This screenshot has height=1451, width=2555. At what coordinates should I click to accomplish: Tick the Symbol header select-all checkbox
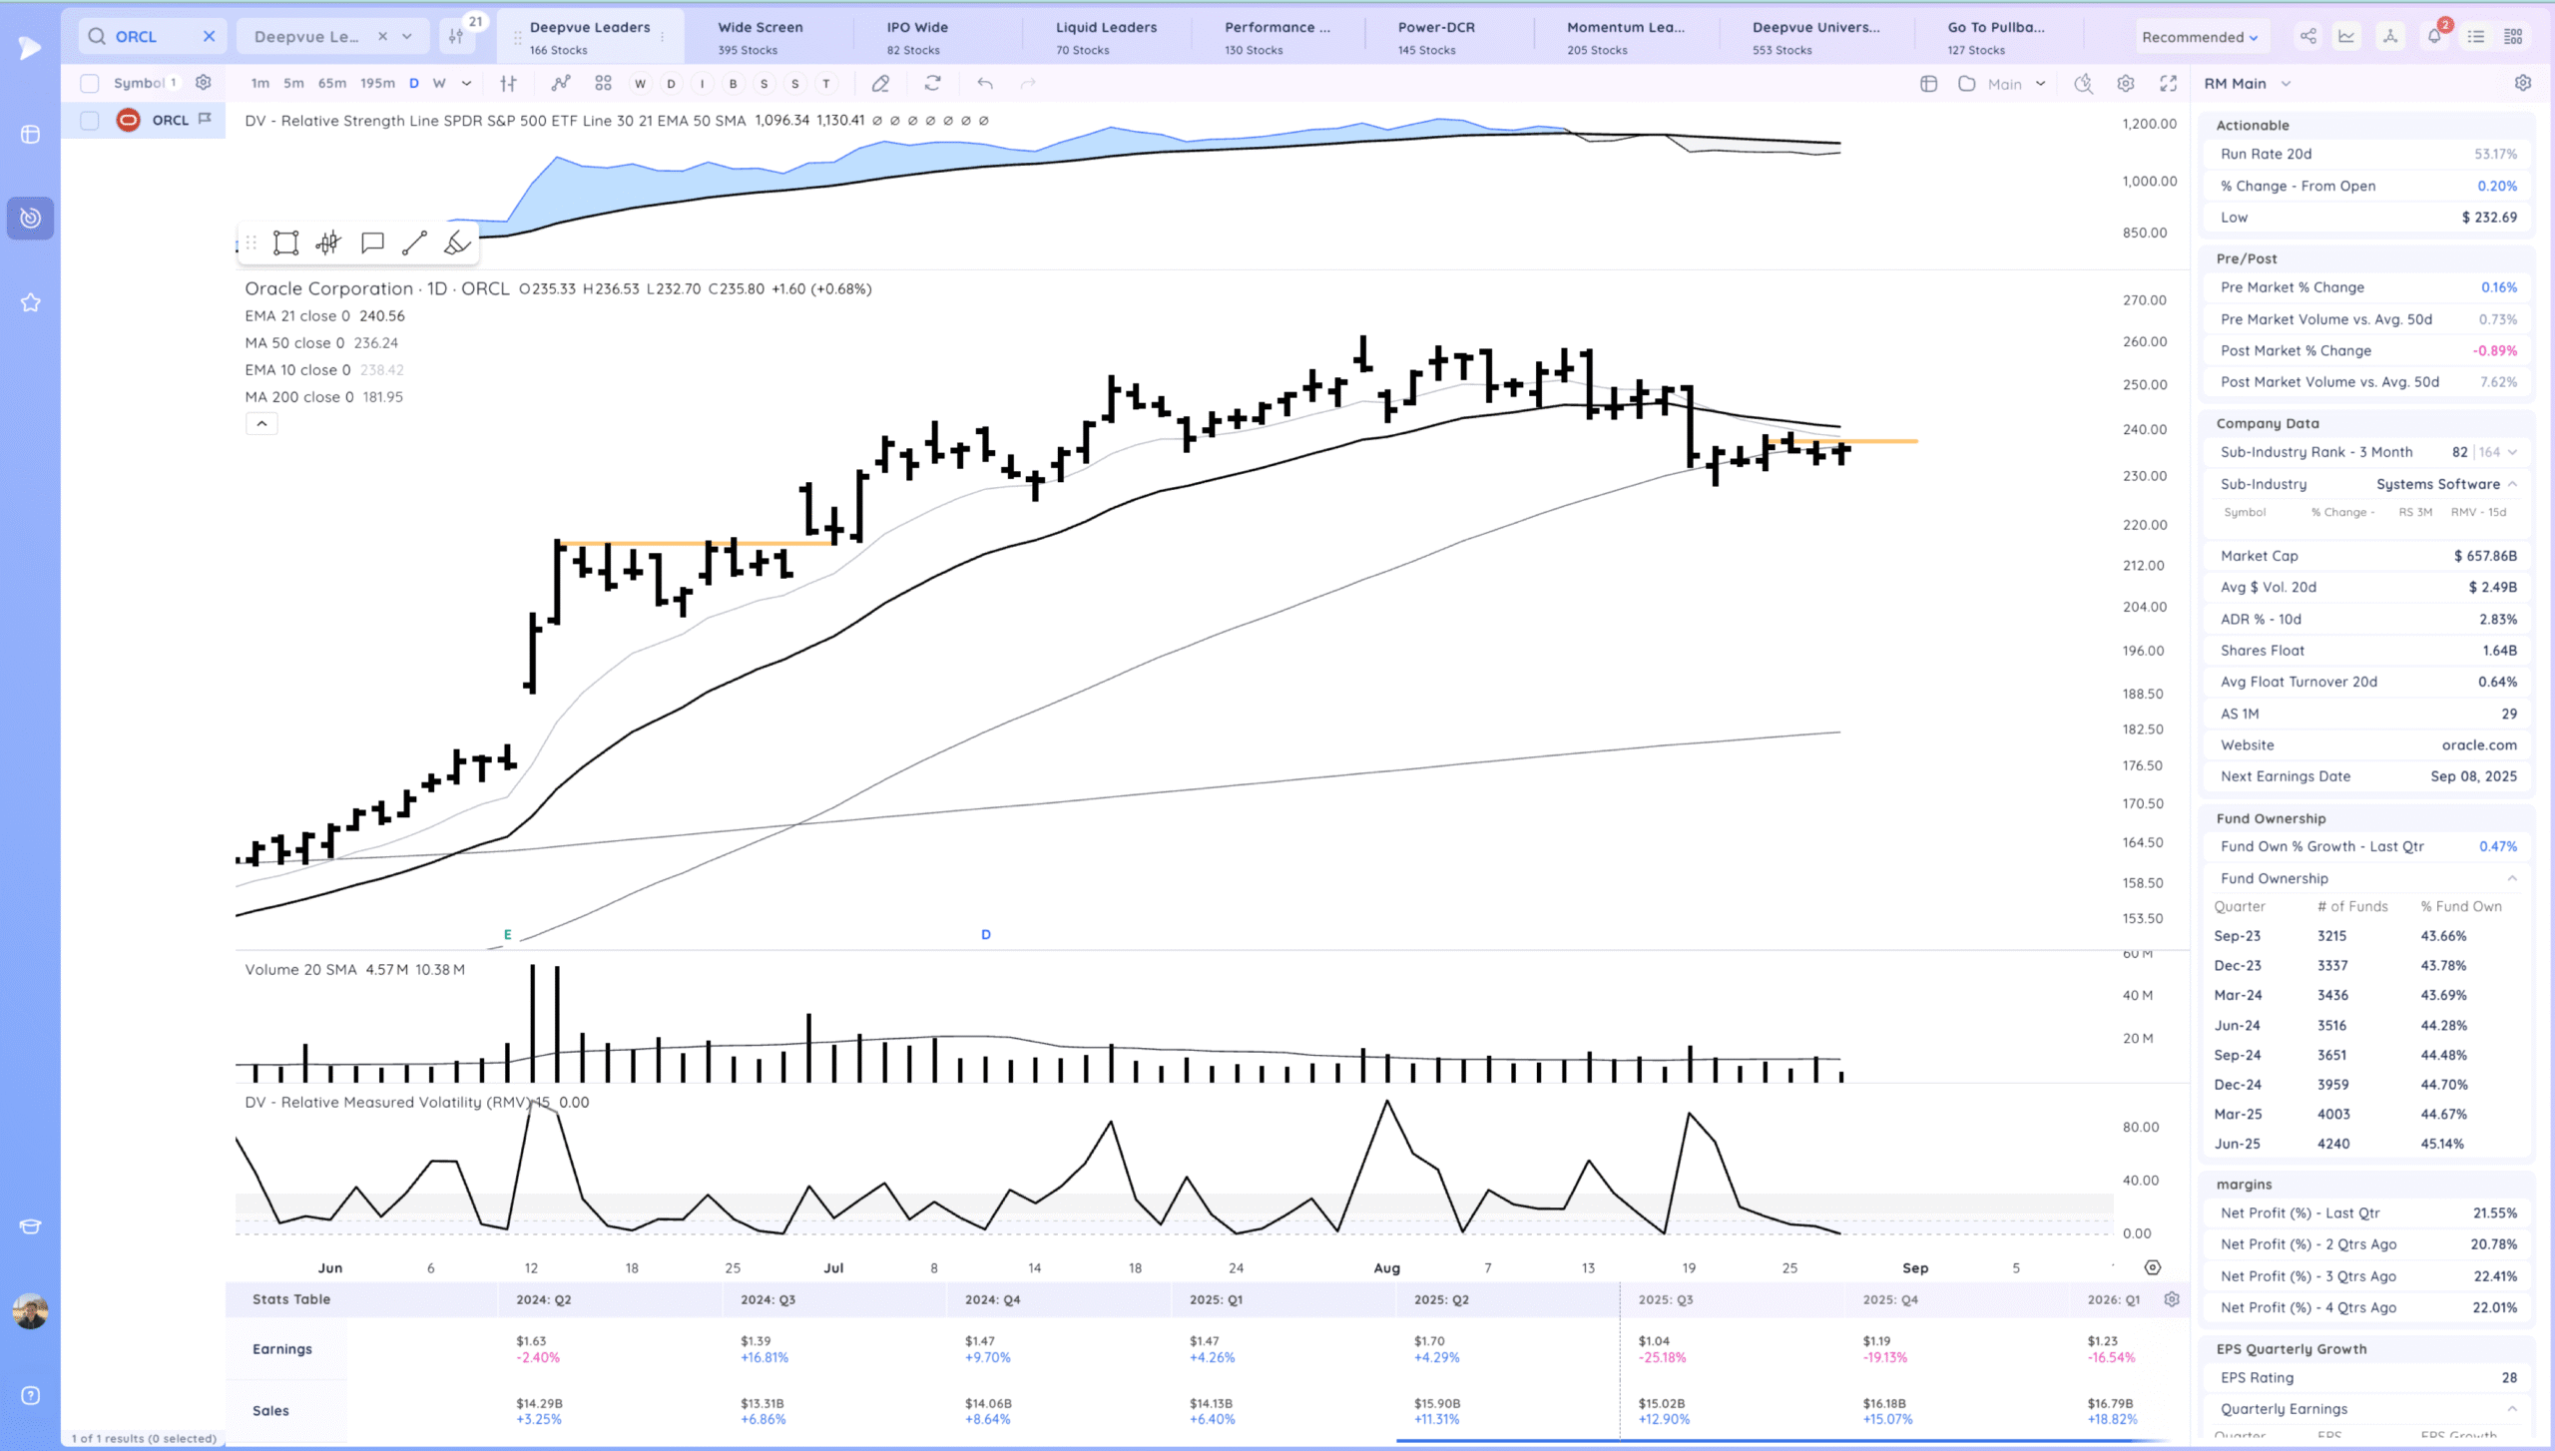point(90,84)
